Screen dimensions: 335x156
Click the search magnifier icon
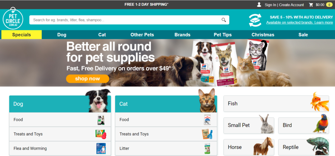click(224, 20)
